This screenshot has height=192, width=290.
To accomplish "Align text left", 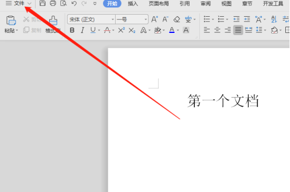I will point(207,30).
